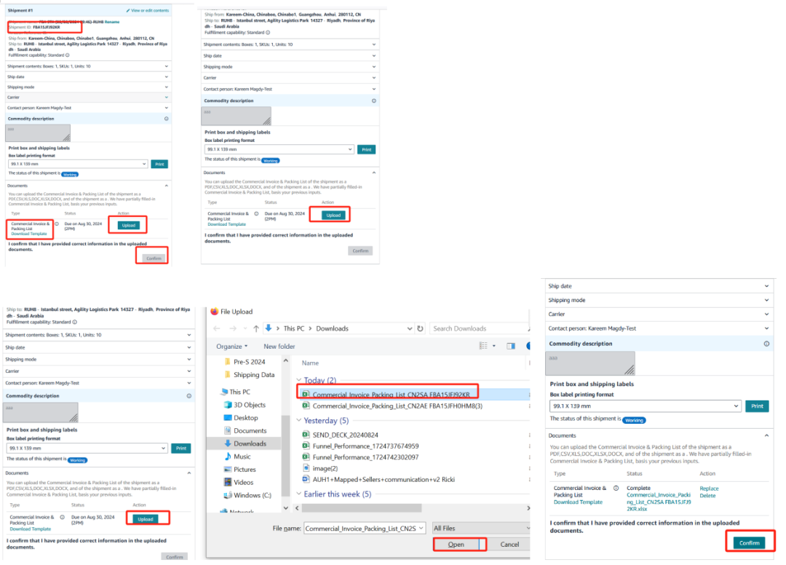
Task: Select the SEND_DECK_20240824 file
Action: point(346,435)
